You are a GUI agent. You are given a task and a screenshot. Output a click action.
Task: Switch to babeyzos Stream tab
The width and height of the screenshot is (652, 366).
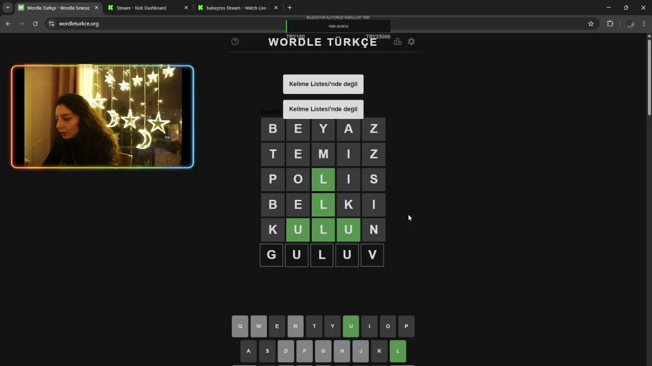pos(238,8)
